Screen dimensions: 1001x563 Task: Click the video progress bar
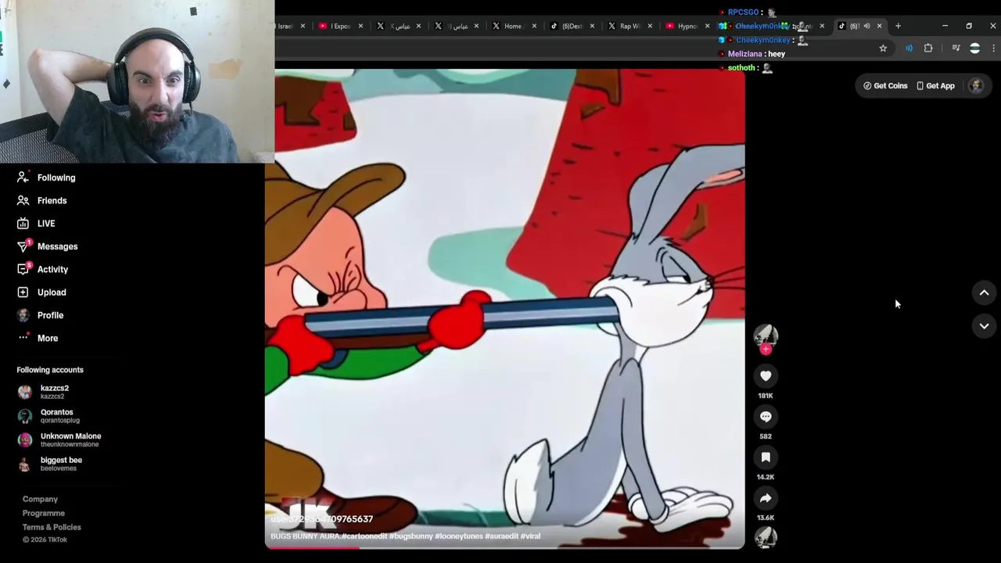coord(504,547)
